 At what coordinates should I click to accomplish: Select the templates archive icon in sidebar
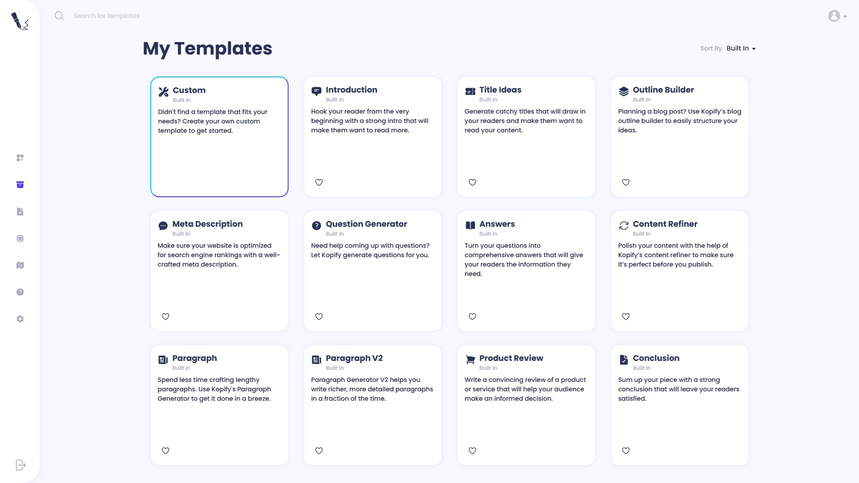coord(20,185)
